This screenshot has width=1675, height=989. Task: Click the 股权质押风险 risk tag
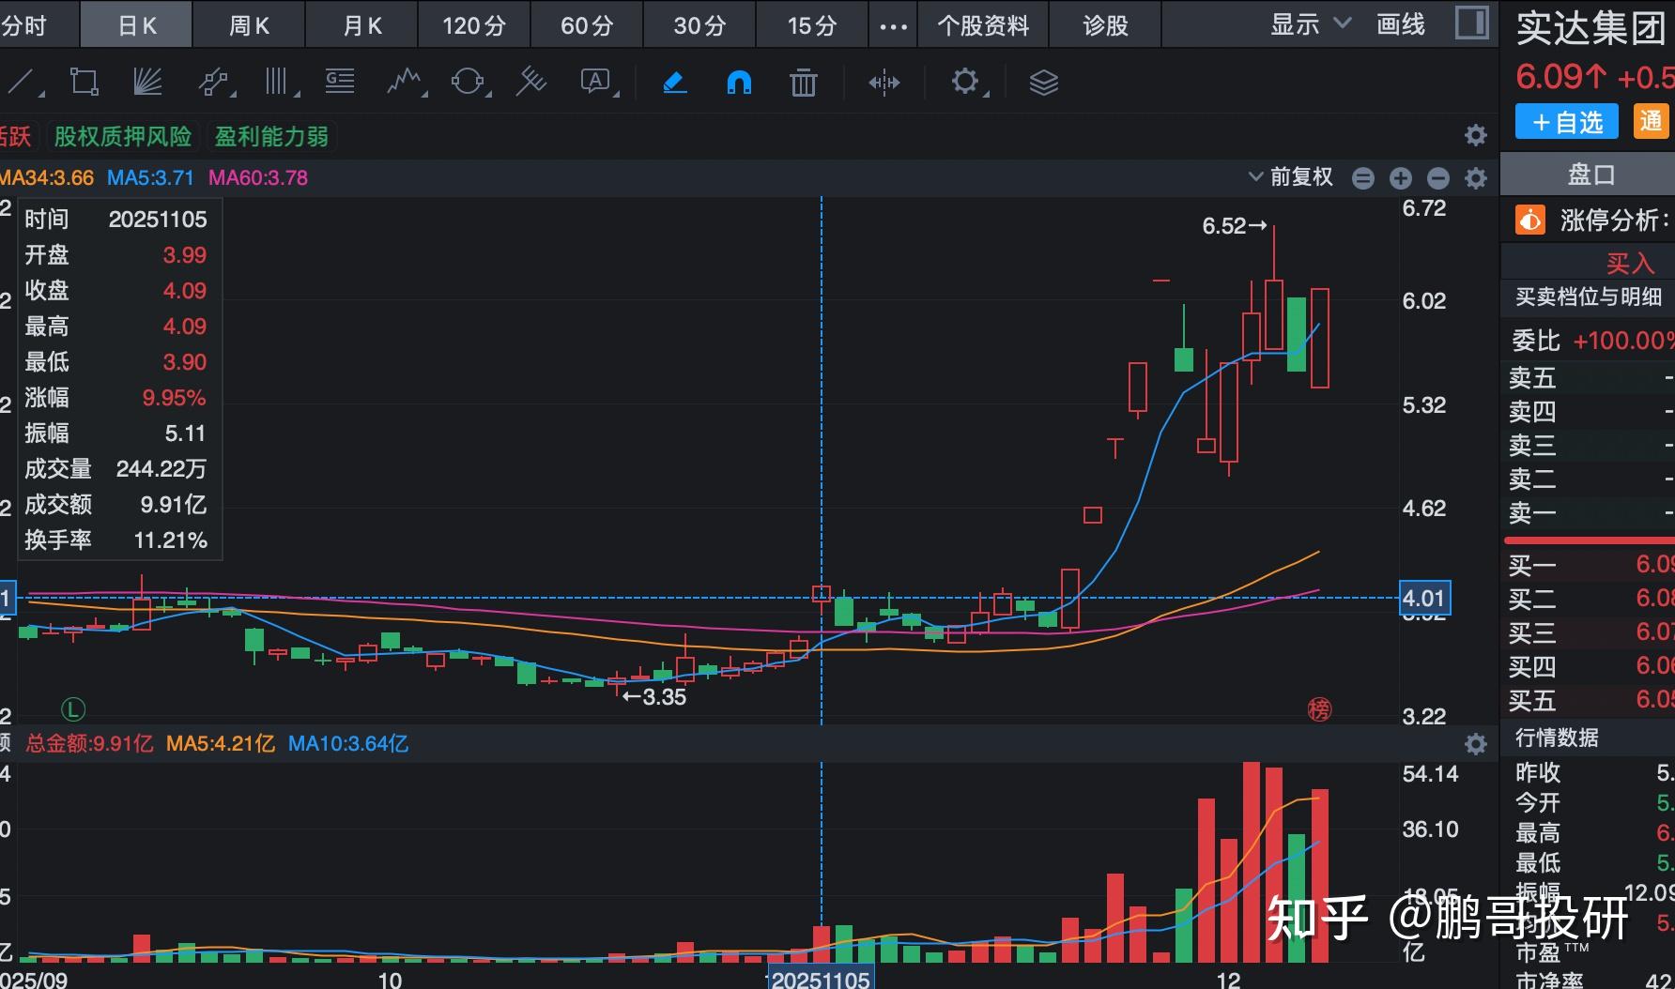(x=123, y=137)
